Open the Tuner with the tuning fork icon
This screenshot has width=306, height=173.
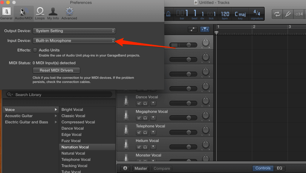click(x=288, y=14)
